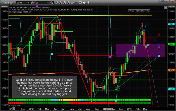Select the pencil drawing tool

tap(56, 3)
